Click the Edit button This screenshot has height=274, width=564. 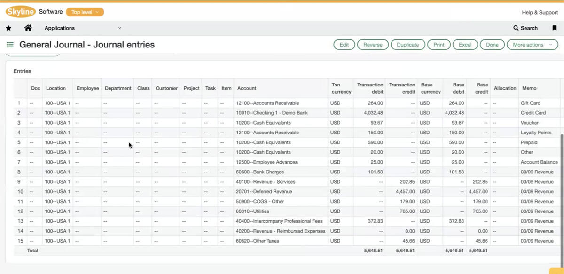pyautogui.click(x=344, y=44)
